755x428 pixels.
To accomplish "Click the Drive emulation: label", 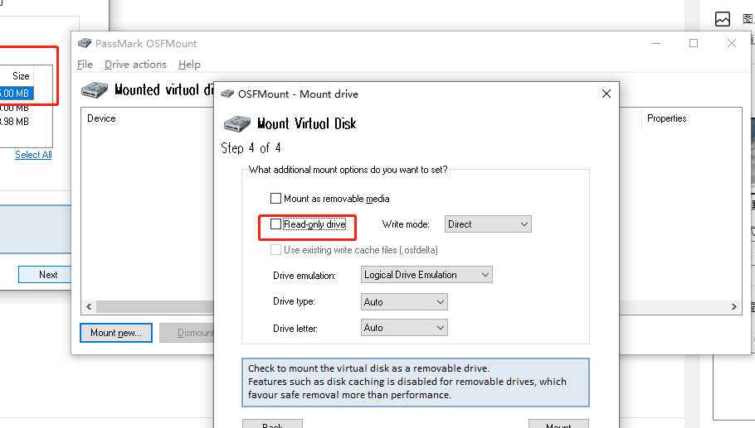I will (304, 276).
